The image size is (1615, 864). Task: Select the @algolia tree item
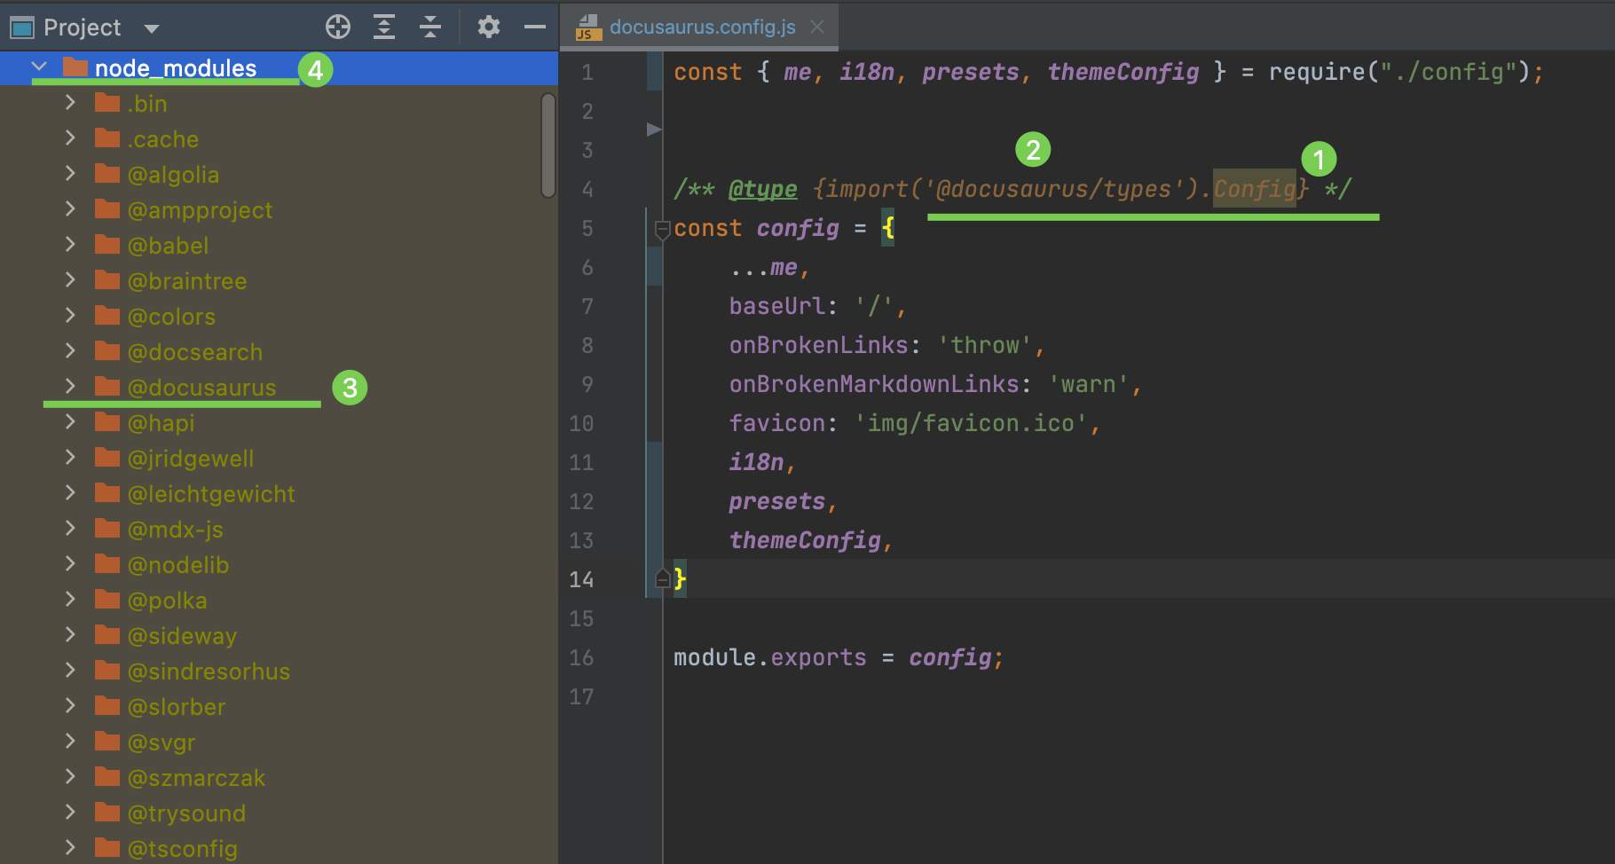point(173,175)
